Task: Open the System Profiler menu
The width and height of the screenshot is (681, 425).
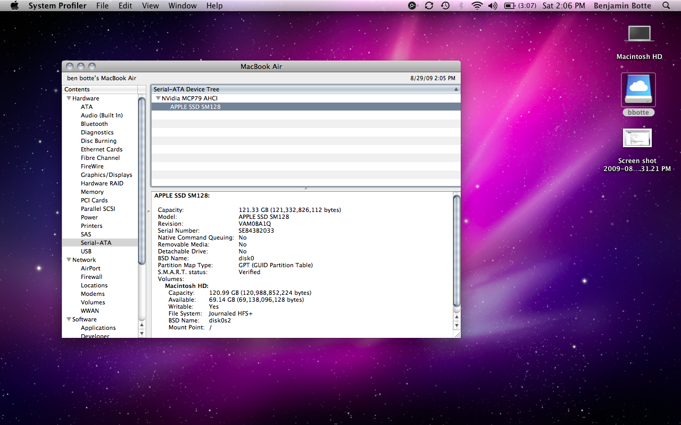Action: [57, 5]
